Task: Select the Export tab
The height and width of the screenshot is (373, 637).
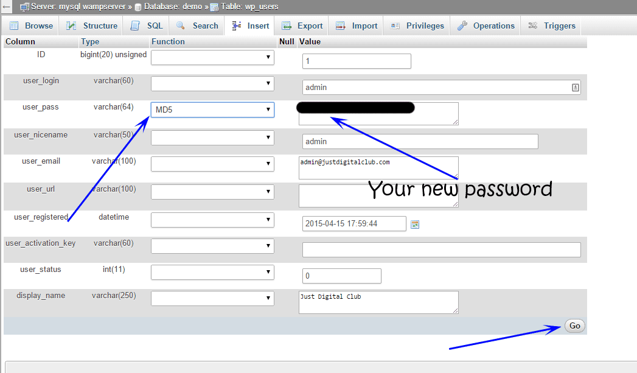Action: [x=302, y=26]
